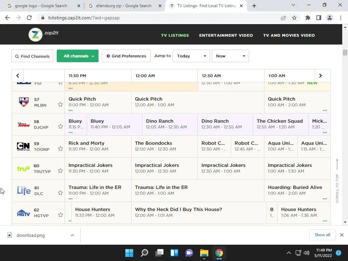Favorite the TRUTVP channel with its star
348x261 pixels.
[x=60, y=171]
